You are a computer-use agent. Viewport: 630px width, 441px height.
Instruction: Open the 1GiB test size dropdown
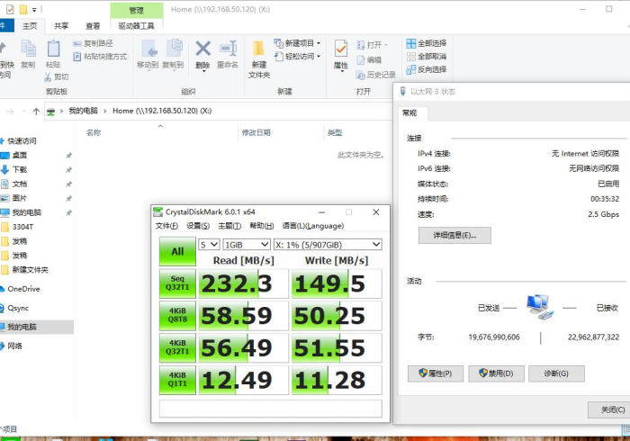[247, 244]
